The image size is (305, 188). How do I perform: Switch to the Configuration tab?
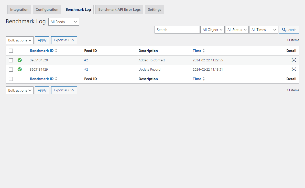tap(47, 9)
